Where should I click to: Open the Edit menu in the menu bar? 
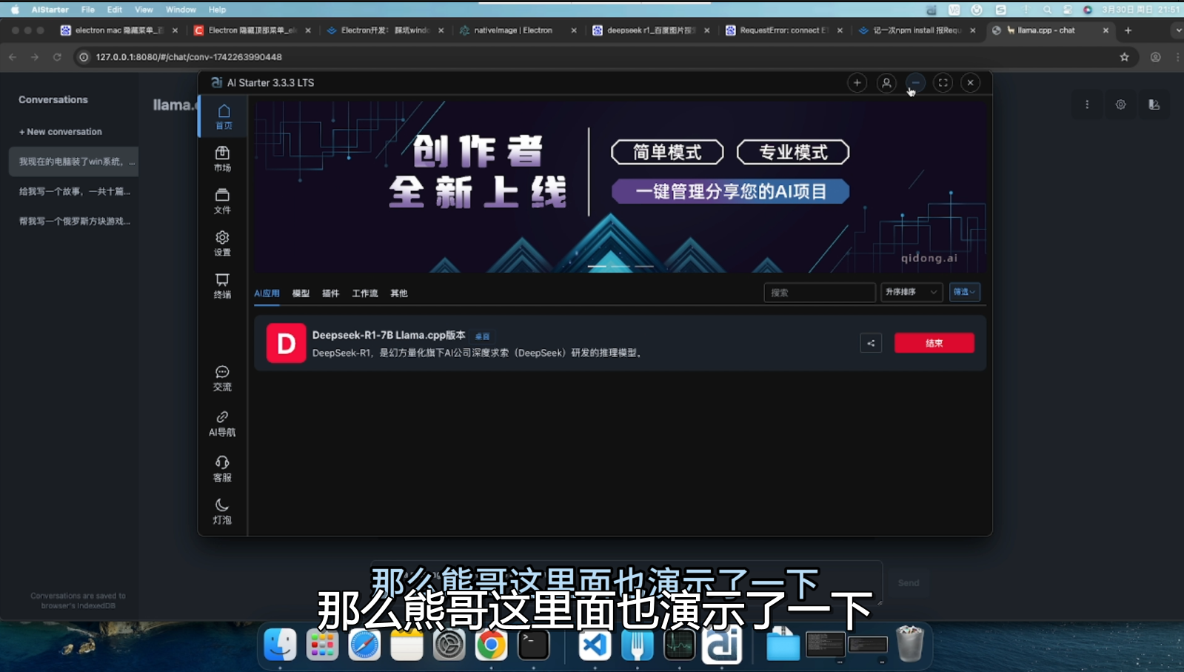114,10
